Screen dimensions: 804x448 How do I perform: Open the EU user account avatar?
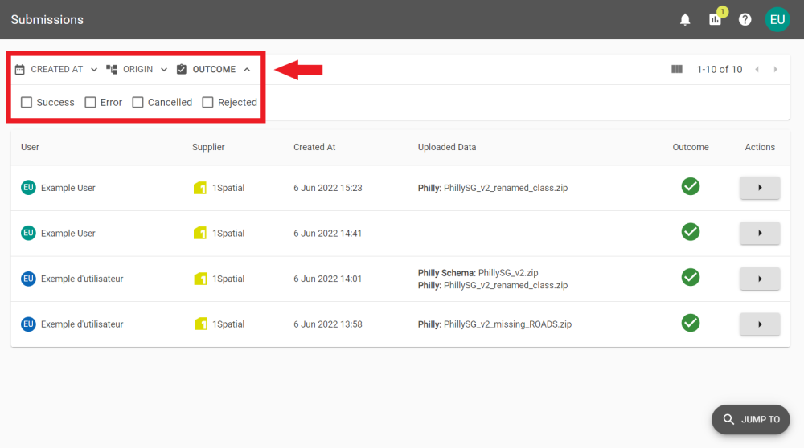[x=777, y=19]
